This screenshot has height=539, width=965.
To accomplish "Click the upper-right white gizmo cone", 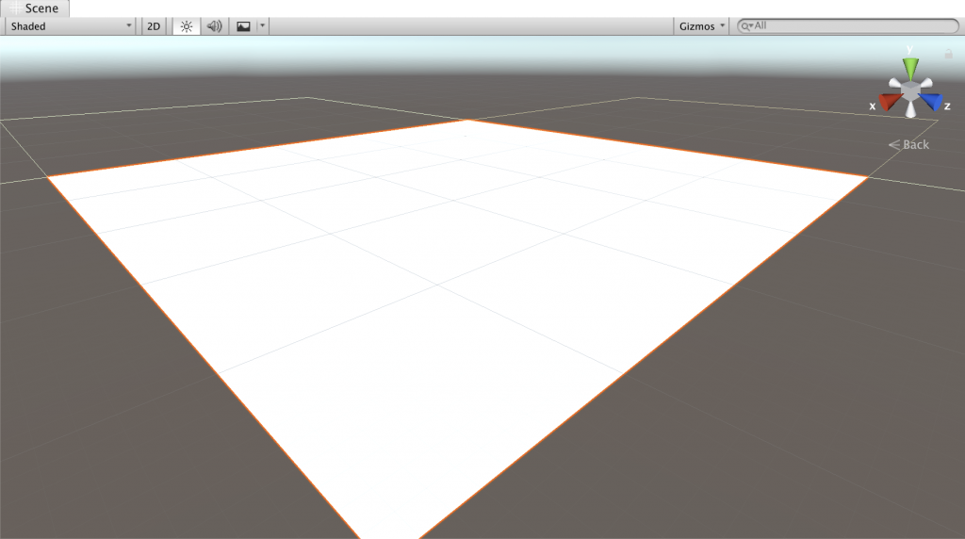I will point(927,83).
